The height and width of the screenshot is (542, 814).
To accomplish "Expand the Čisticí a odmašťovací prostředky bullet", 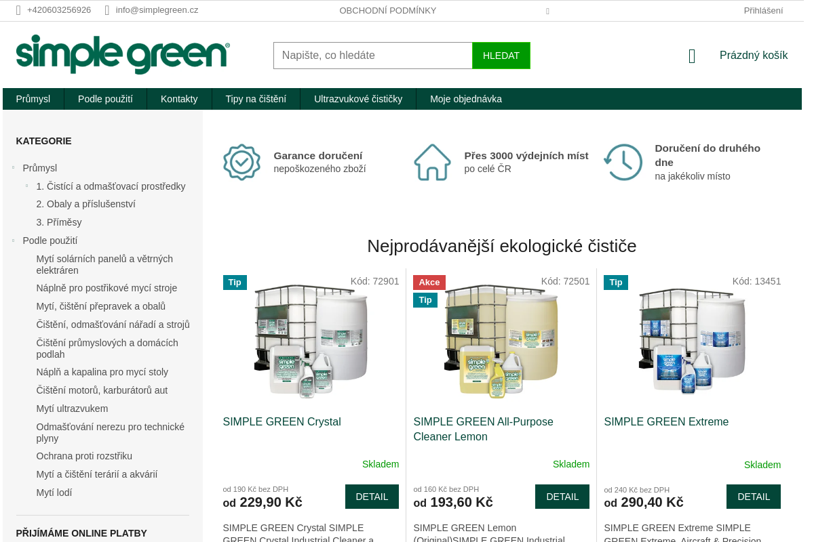I will point(26,186).
